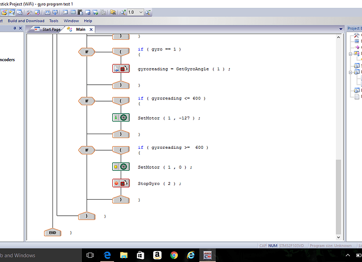Toggle the left panel auto-hide pin
The height and width of the screenshot is (262, 362).
pyautogui.click(x=15, y=28)
